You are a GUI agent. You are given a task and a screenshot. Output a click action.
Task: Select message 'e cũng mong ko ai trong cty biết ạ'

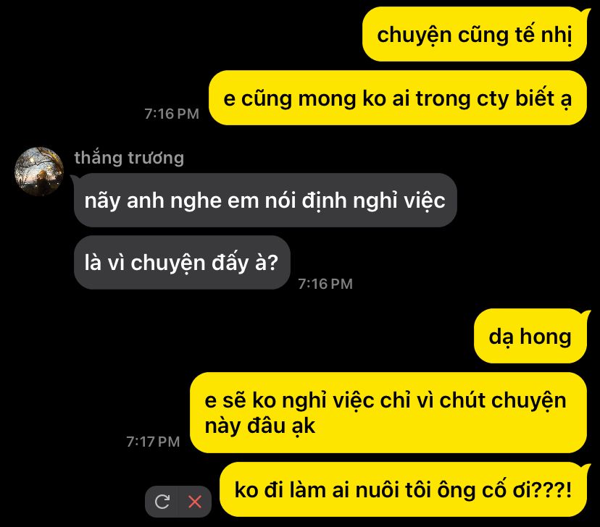tap(398, 98)
